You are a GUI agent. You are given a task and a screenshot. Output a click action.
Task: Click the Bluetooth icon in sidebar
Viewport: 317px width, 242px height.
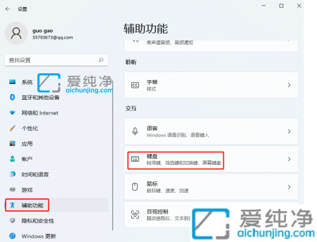tap(13, 97)
